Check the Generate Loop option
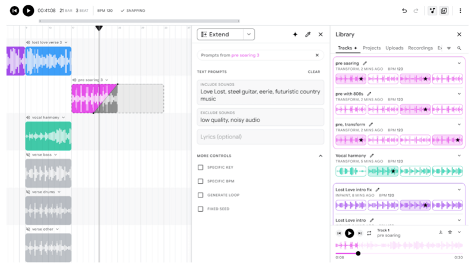The image size is (475, 268). click(x=201, y=195)
